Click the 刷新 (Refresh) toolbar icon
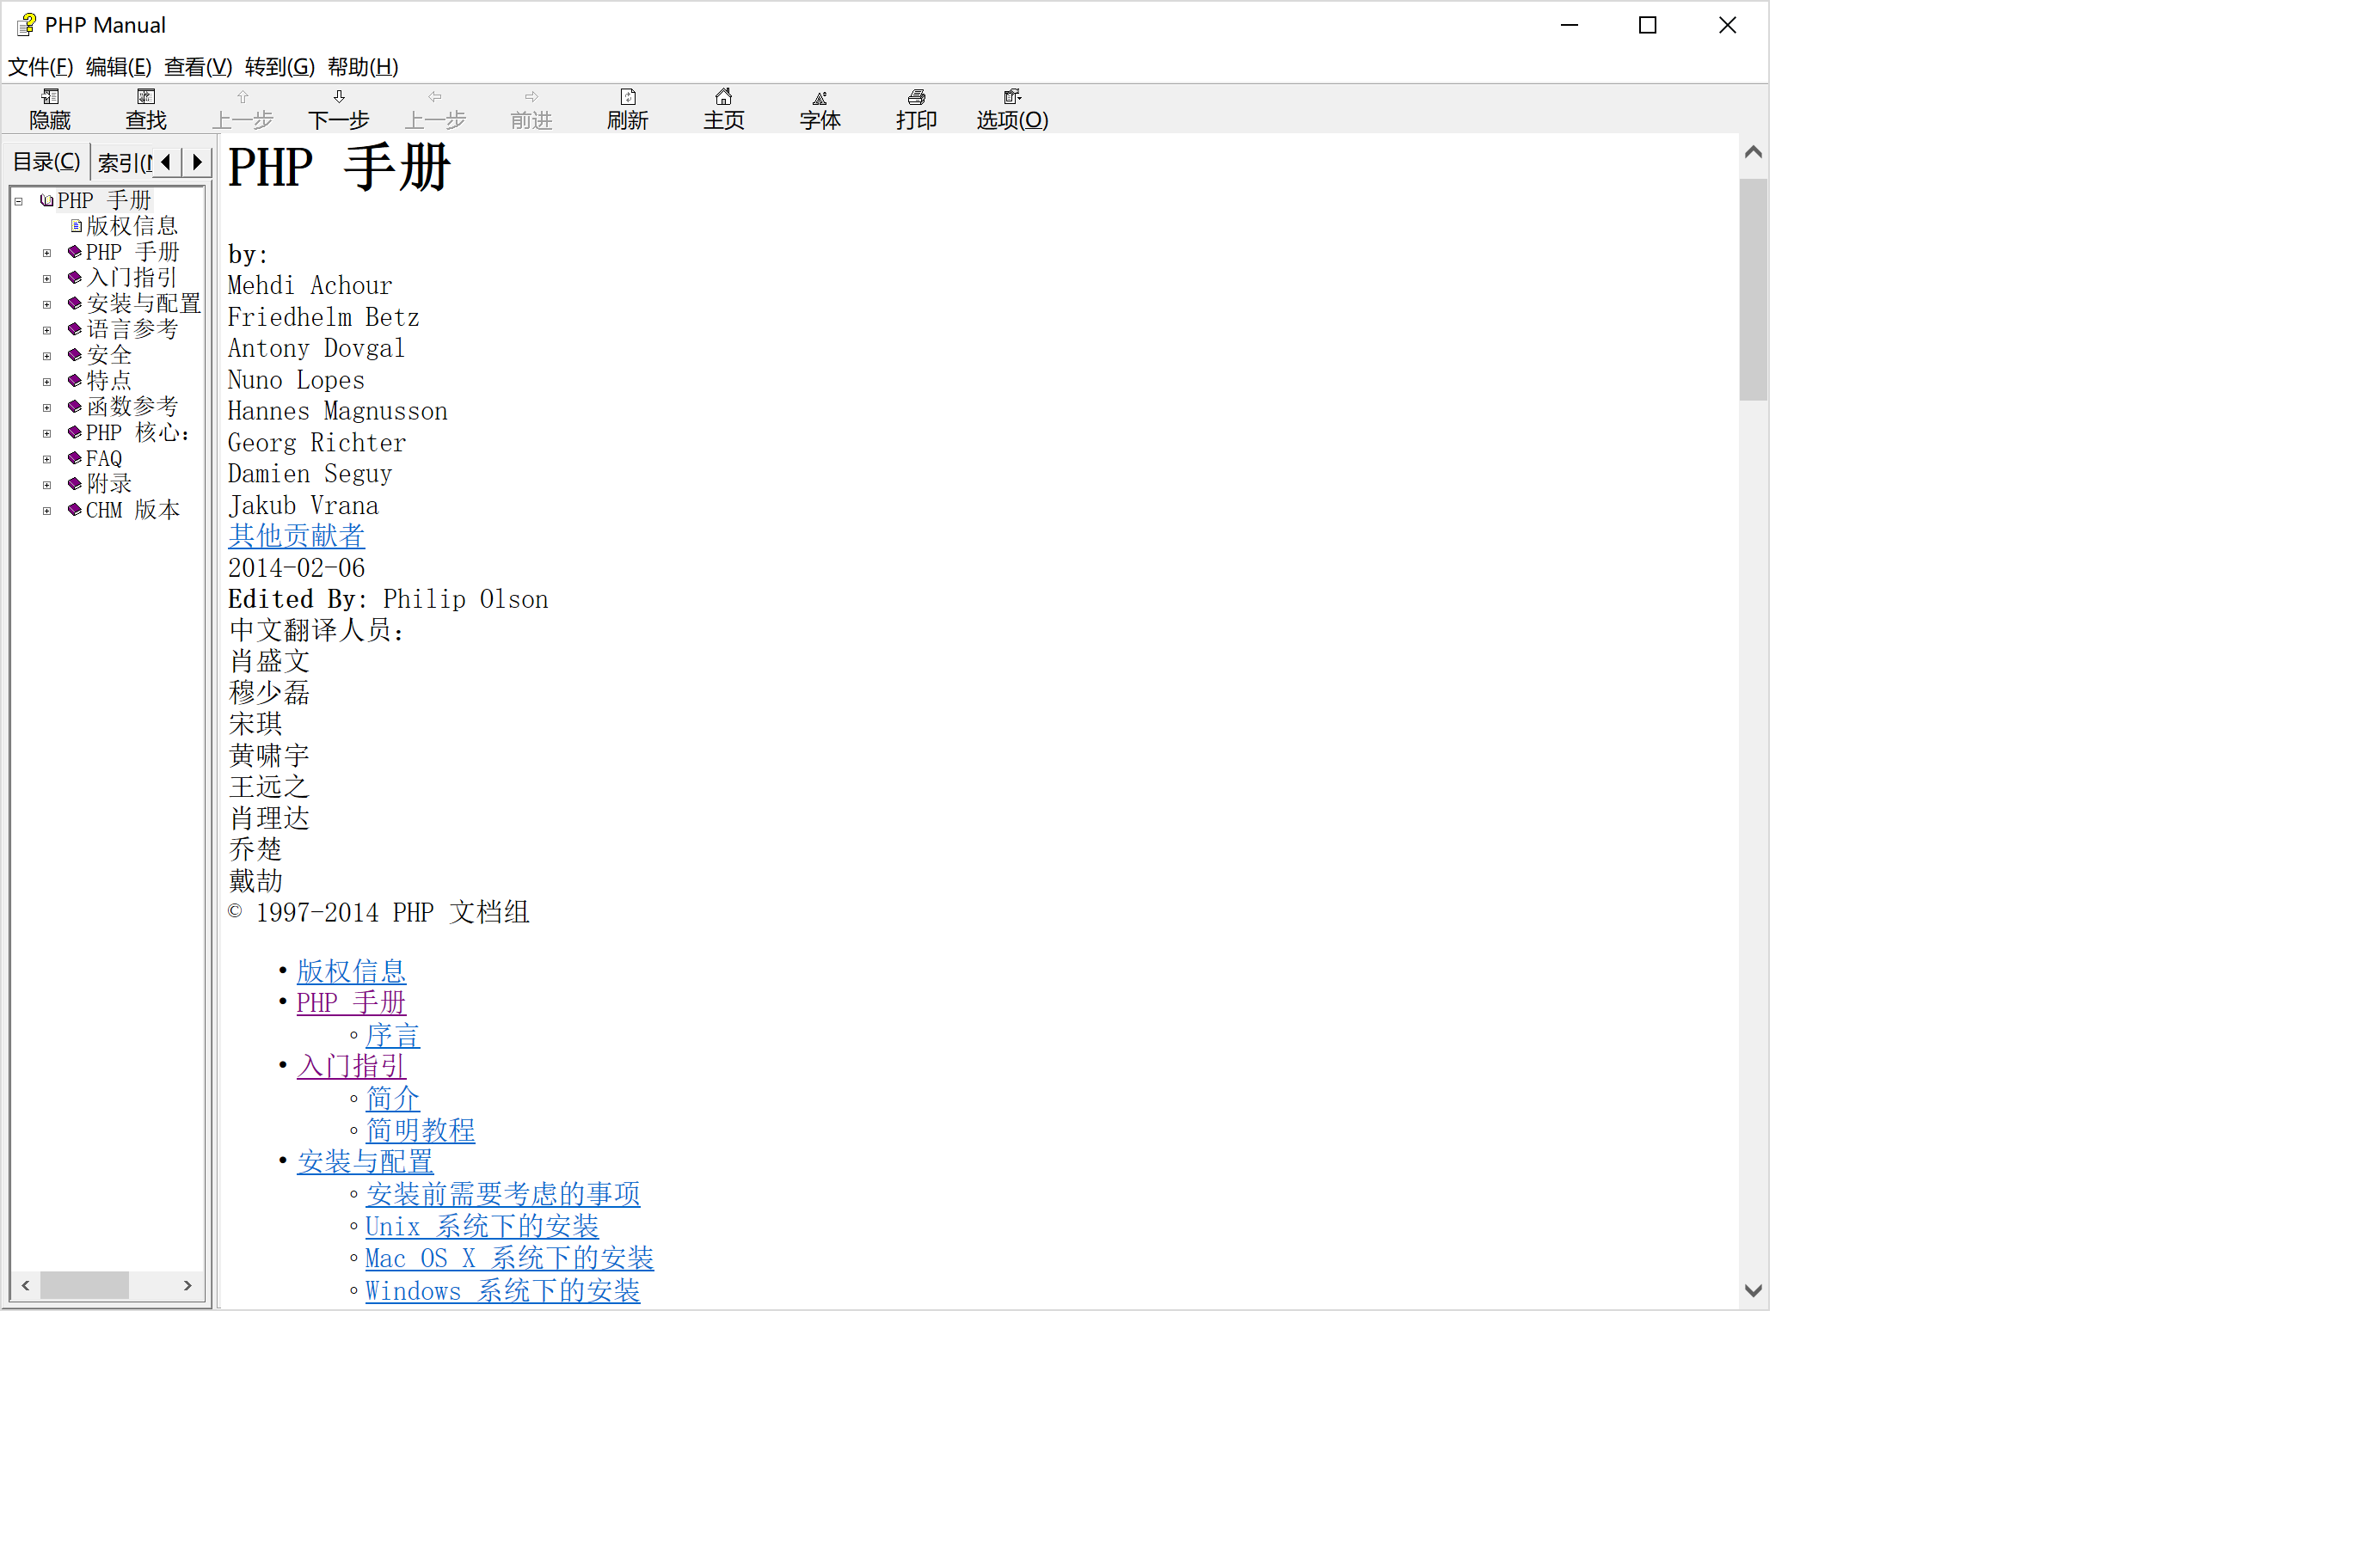Screen dimensions: 2353x1568 coord(629,97)
